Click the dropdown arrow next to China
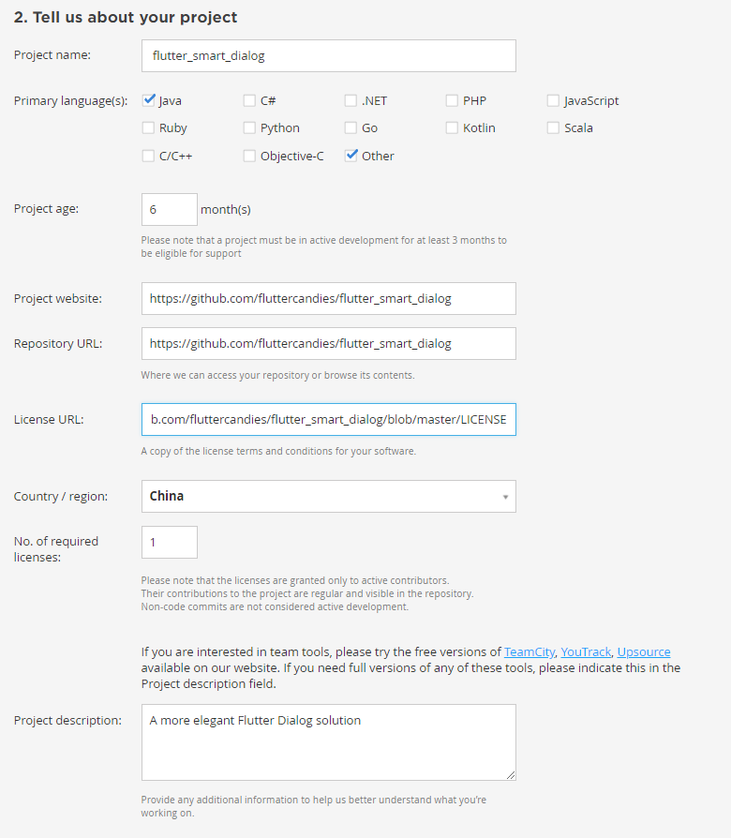The height and width of the screenshot is (838, 731). tap(505, 497)
